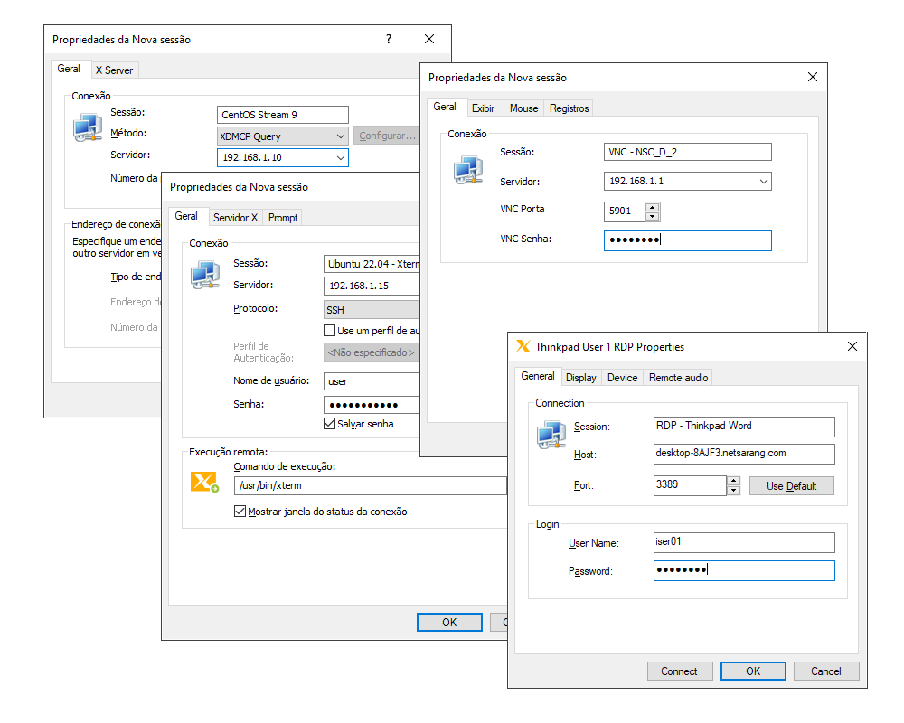Increase RDP Port with up arrow
The image size is (904, 723).
pyautogui.click(x=733, y=480)
